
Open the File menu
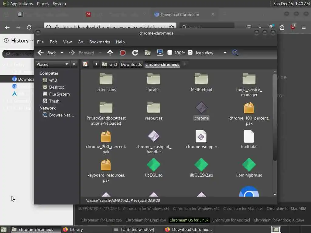(40, 42)
